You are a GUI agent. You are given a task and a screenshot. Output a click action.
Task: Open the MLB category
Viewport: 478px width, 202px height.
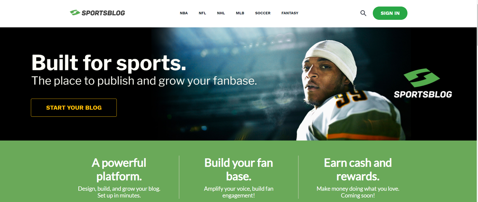240,13
